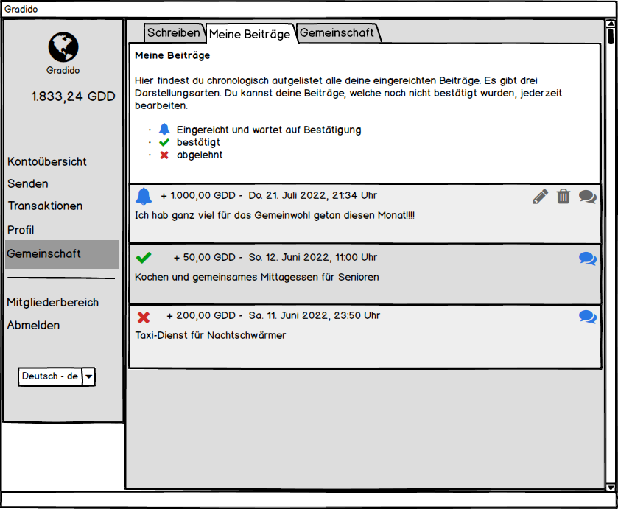618x509 pixels.
Task: Open Transaktionen in the sidebar
Action: pos(45,206)
